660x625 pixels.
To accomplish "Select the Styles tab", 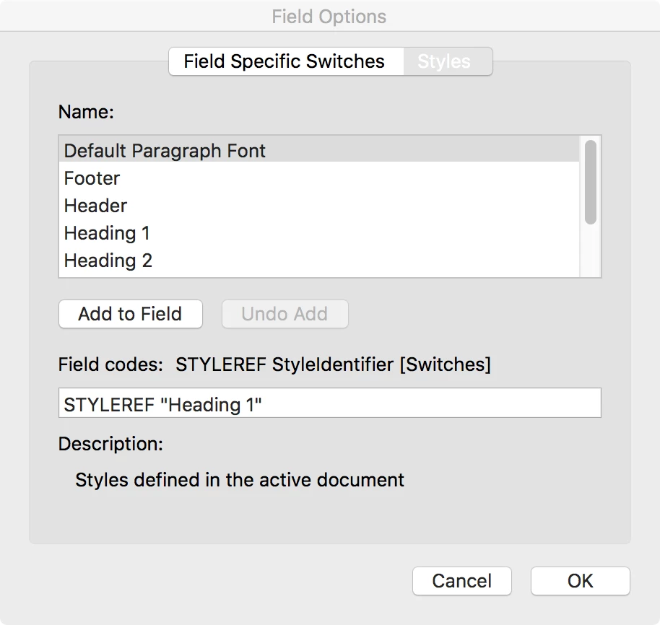I will 444,61.
